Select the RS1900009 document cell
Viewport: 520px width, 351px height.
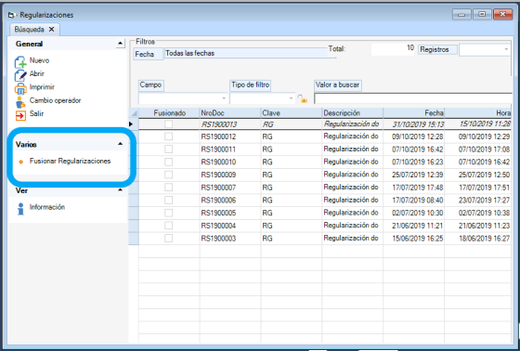coord(230,175)
